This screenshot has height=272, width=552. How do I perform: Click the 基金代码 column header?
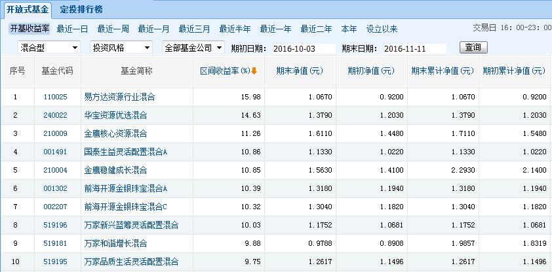pos(58,71)
